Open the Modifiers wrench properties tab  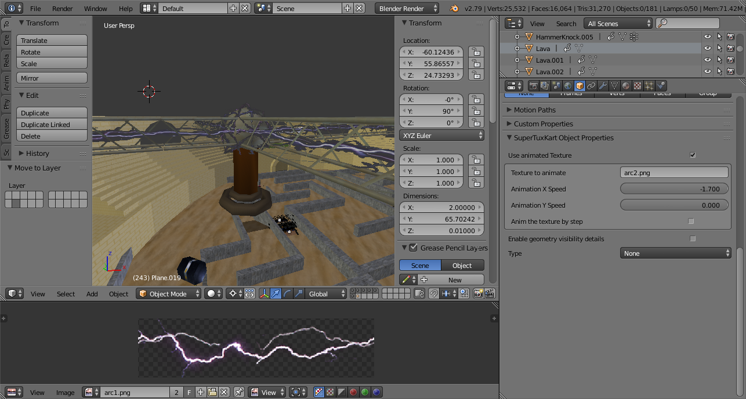[603, 86]
